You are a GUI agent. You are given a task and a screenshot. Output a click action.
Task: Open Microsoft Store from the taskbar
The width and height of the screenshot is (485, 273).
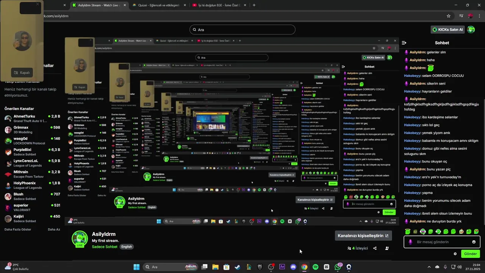[226, 267]
